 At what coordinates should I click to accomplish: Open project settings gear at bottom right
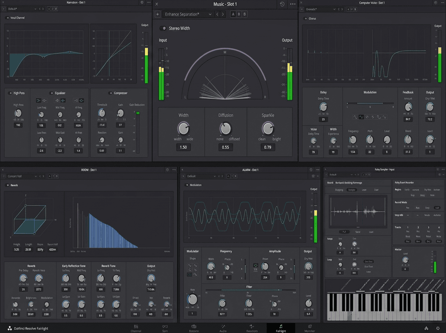click(438, 329)
